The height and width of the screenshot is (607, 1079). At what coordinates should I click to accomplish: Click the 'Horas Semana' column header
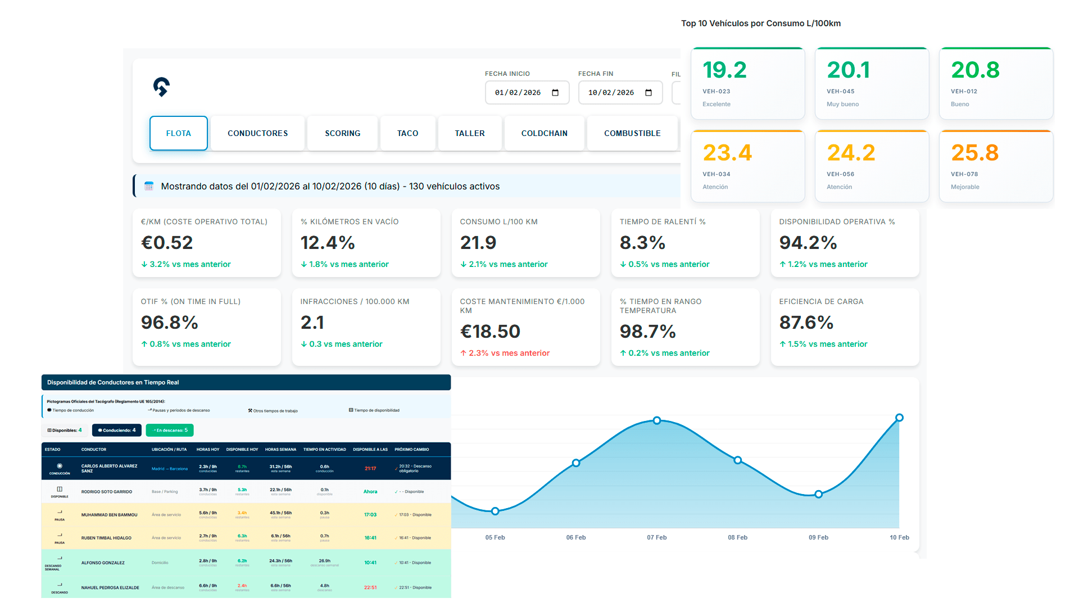[x=280, y=450]
